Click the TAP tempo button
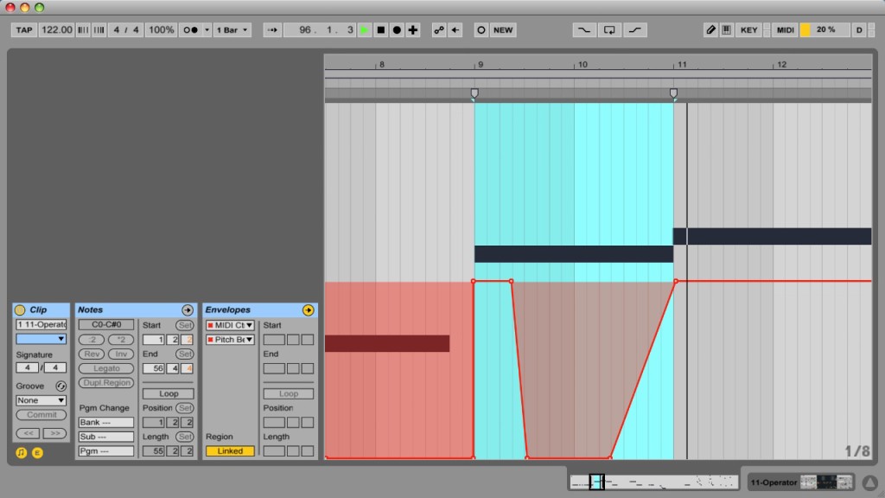The width and height of the screenshot is (885, 498). 24,29
